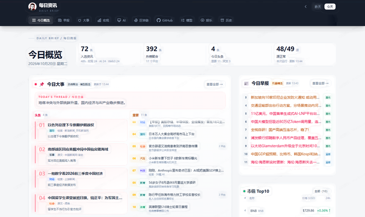Image resolution: width=365 pixels, height=217 pixels.
Task: Open item 07 刚刚，Anthropic宣布奇点已至
Action: [179, 172]
